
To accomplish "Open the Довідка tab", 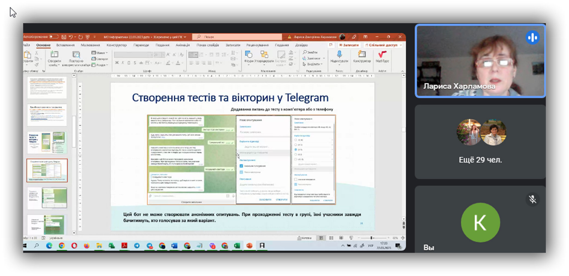I will tap(301, 45).
